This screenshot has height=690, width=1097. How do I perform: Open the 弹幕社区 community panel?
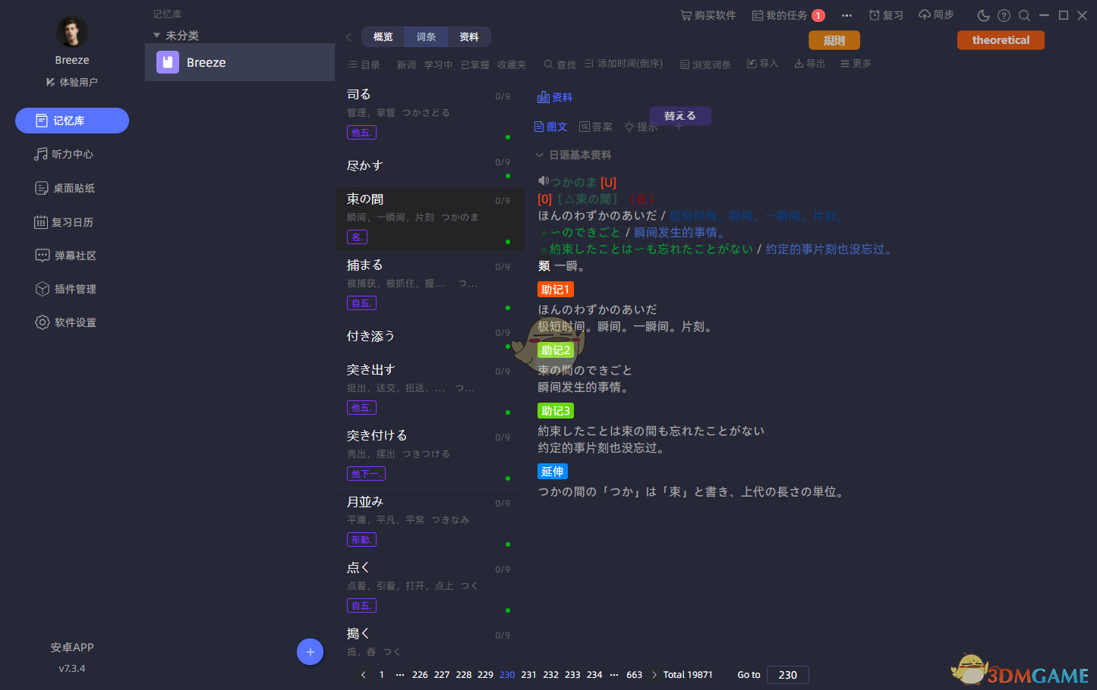[x=71, y=255]
